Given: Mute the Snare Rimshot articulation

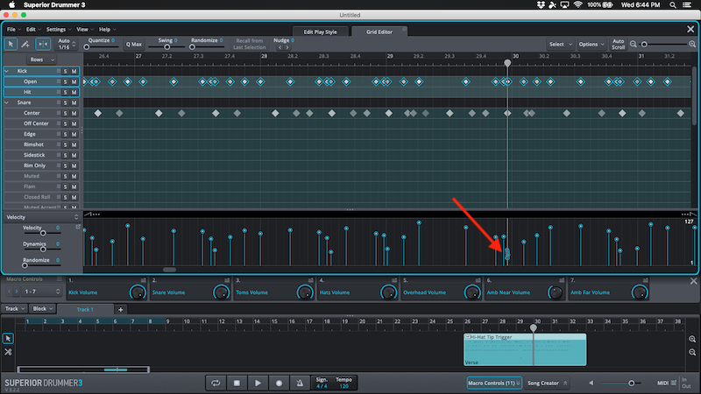Looking at the screenshot, I should (x=74, y=144).
